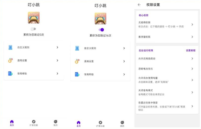Screen dimensions: 201x129
Task: Turn on the switch above 累积为您跳过0次
Action: (x=33, y=29)
